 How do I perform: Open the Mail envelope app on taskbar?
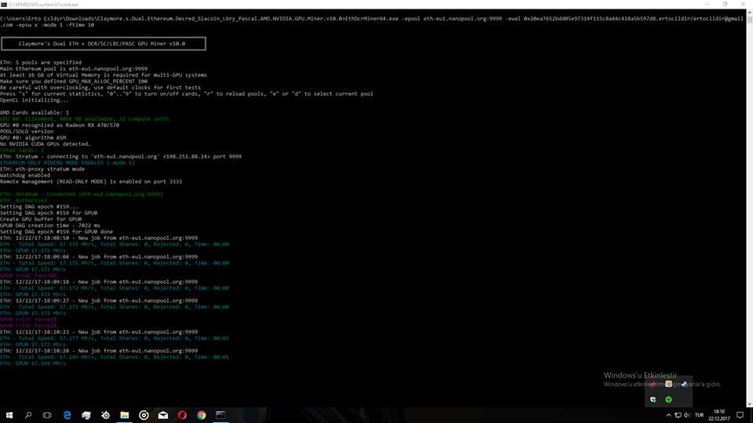[163, 415]
